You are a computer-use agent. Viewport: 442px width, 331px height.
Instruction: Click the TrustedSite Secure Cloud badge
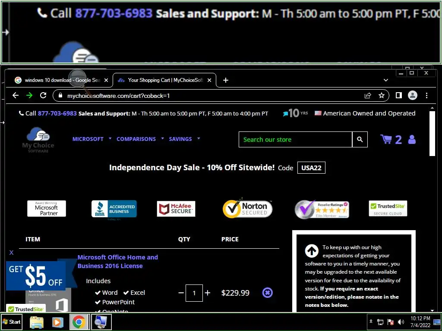point(388,209)
